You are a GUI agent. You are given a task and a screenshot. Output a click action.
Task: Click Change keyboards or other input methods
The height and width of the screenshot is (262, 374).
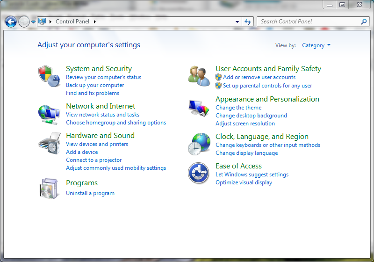pyautogui.click(x=268, y=145)
